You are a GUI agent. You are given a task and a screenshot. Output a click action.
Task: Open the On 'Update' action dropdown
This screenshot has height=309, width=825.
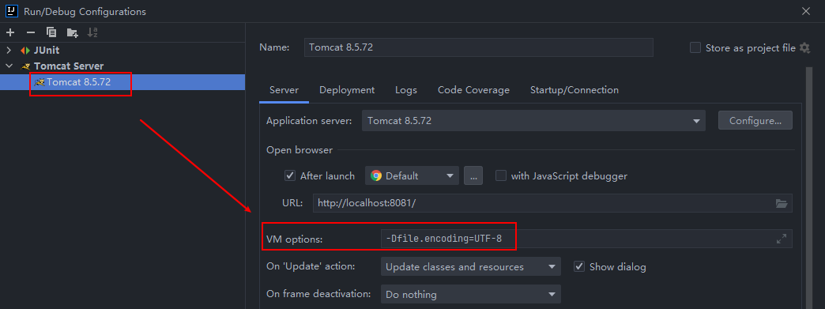tap(471, 267)
